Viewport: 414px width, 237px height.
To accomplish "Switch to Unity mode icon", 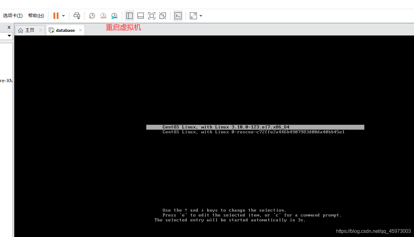I will pyautogui.click(x=163, y=16).
